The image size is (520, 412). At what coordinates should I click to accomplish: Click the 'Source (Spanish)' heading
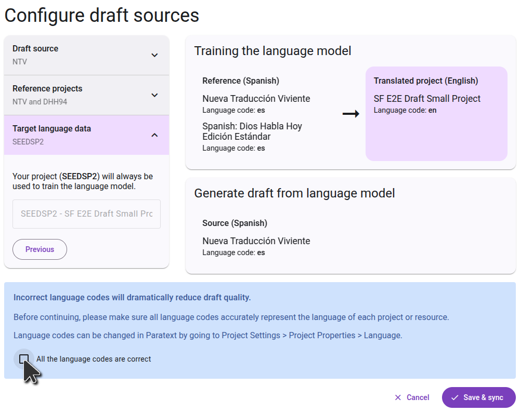(235, 223)
